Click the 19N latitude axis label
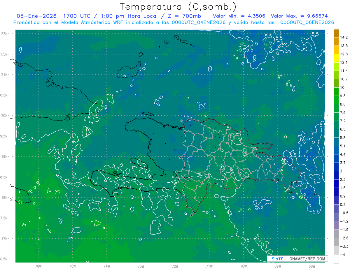Screen dimensions: 350x270 (4, 157)
